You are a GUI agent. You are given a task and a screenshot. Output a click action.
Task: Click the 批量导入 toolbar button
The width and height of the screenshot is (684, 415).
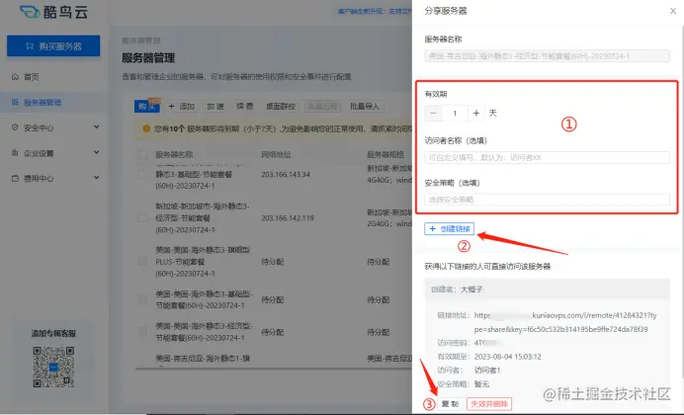tap(365, 107)
